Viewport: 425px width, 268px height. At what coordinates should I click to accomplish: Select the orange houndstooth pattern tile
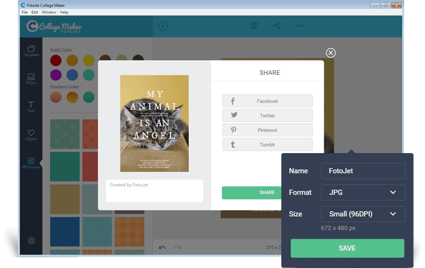[x=129, y=232]
